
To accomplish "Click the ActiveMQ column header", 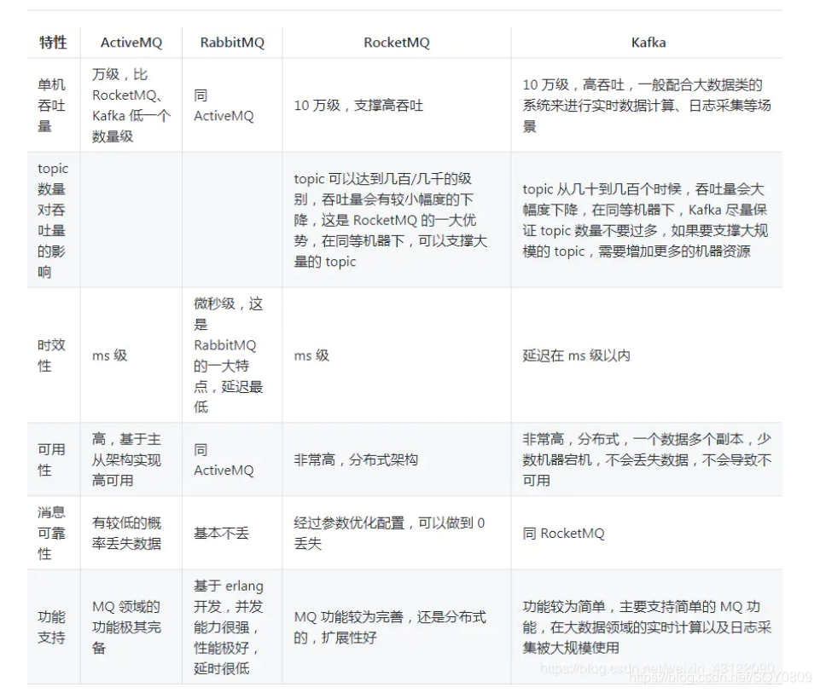I will [x=131, y=43].
